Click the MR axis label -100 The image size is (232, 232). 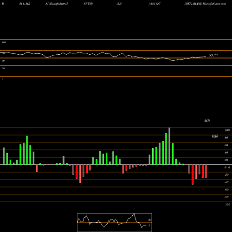(227, 205)
